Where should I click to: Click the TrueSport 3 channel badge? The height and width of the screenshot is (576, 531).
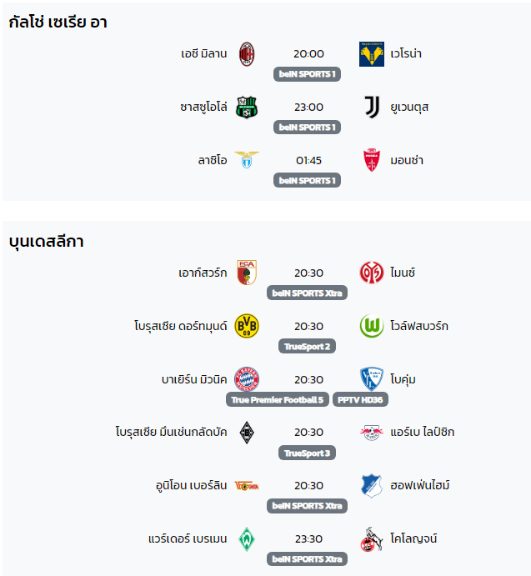pyautogui.click(x=308, y=453)
